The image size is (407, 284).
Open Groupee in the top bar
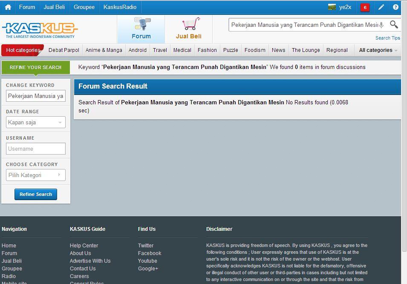click(x=84, y=7)
